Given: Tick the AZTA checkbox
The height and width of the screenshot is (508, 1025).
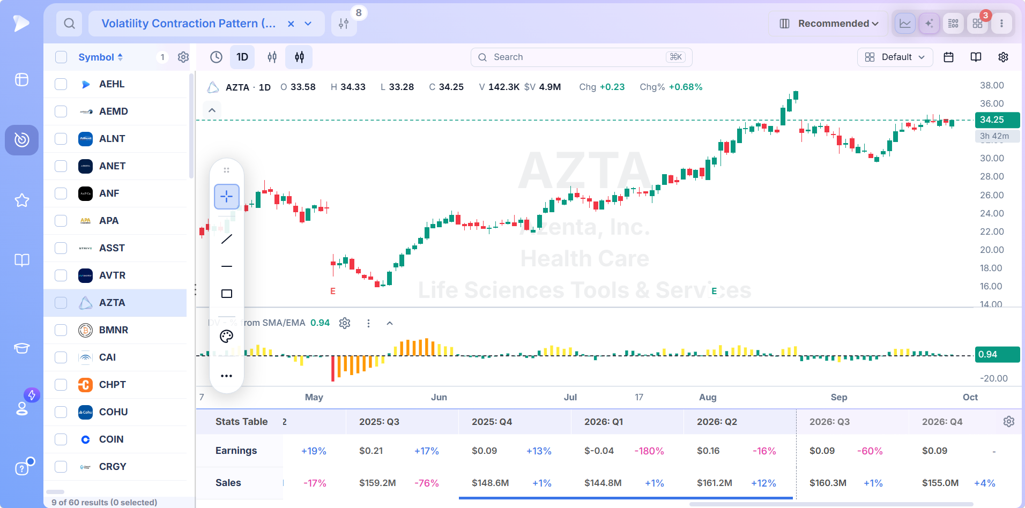Looking at the screenshot, I should (61, 303).
